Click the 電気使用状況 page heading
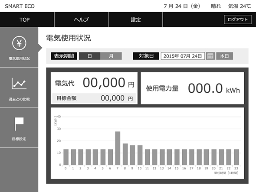The image size is (256, 192). 69,38
